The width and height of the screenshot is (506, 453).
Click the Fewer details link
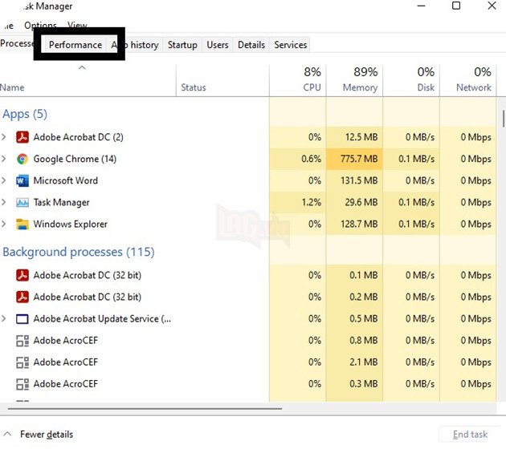pos(47,435)
